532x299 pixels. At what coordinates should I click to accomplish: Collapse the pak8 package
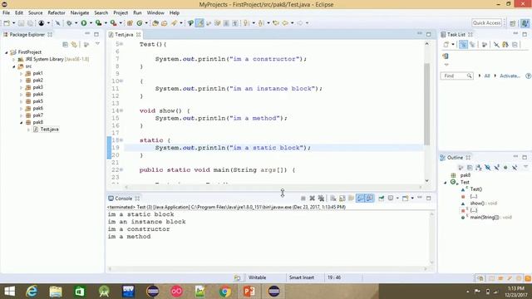(21, 122)
